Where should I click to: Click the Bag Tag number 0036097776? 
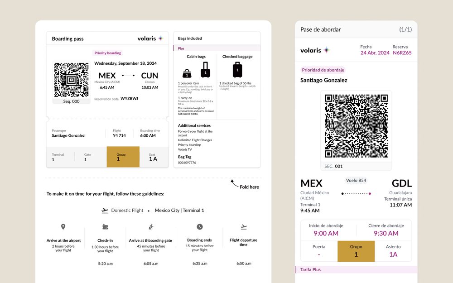tap(187, 163)
